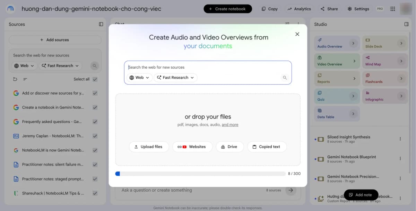Image resolution: width=416 pixels, height=211 pixels.
Task: Uncheck 'Practitioner notes: silent failure' checkbox
Action: tap(95, 165)
